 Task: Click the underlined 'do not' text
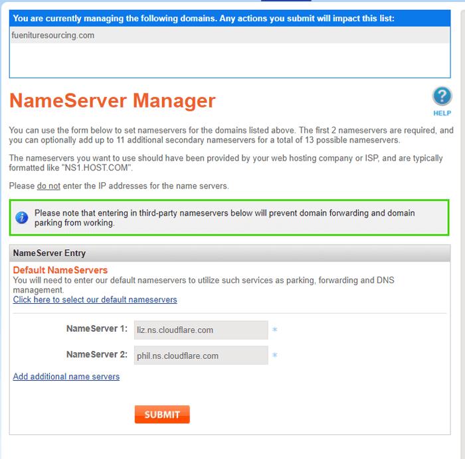click(x=48, y=186)
